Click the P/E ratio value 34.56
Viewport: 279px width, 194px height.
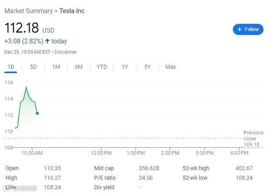tap(143, 178)
